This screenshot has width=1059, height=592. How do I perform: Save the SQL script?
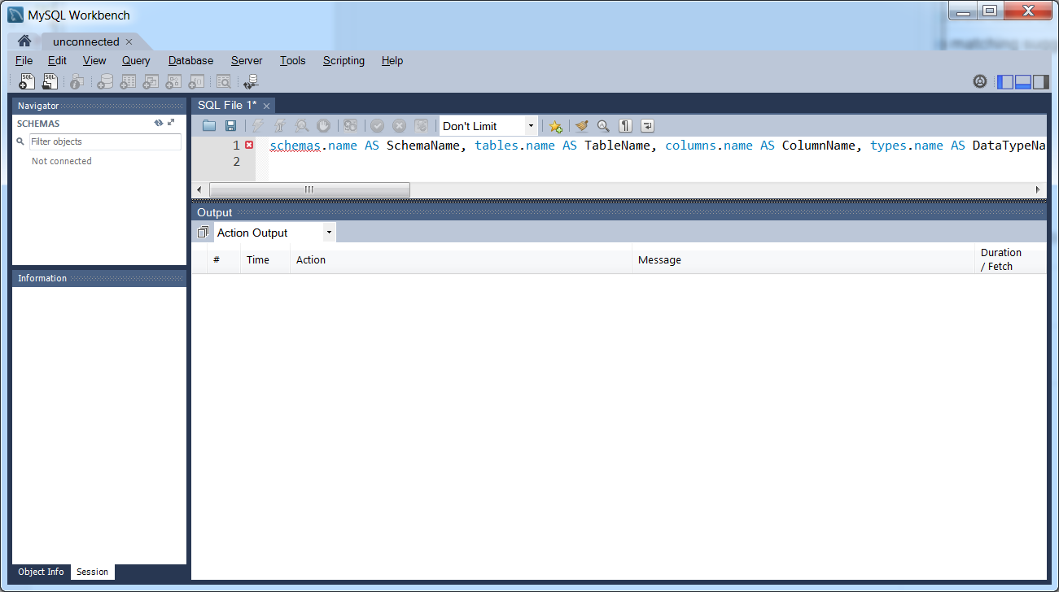click(232, 125)
